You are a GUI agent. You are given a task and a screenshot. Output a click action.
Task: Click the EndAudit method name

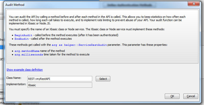coord(22,39)
